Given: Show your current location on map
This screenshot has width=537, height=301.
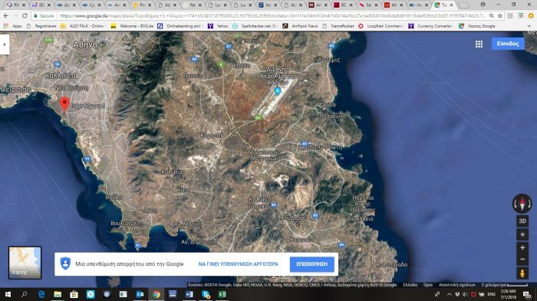Looking at the screenshot, I should click(522, 234).
